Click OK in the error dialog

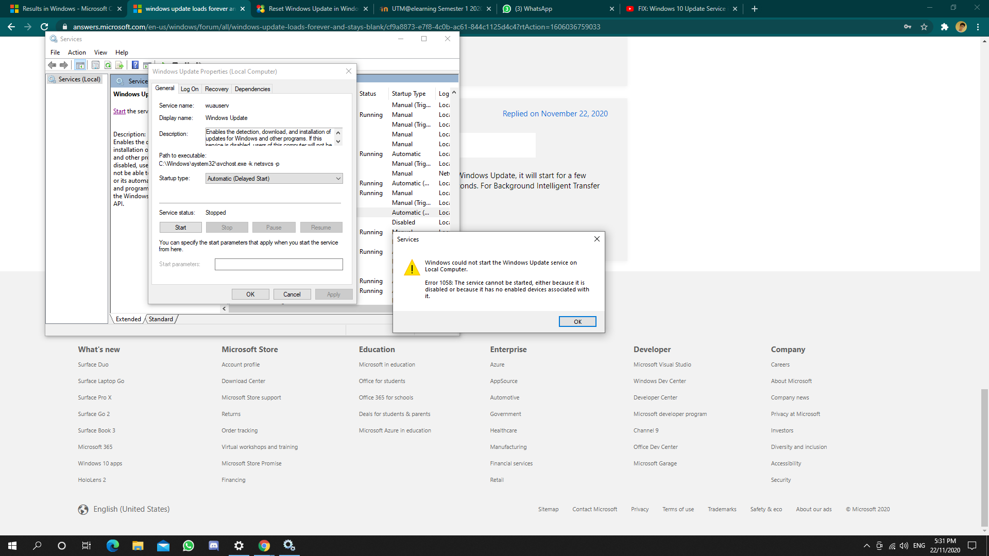click(577, 322)
